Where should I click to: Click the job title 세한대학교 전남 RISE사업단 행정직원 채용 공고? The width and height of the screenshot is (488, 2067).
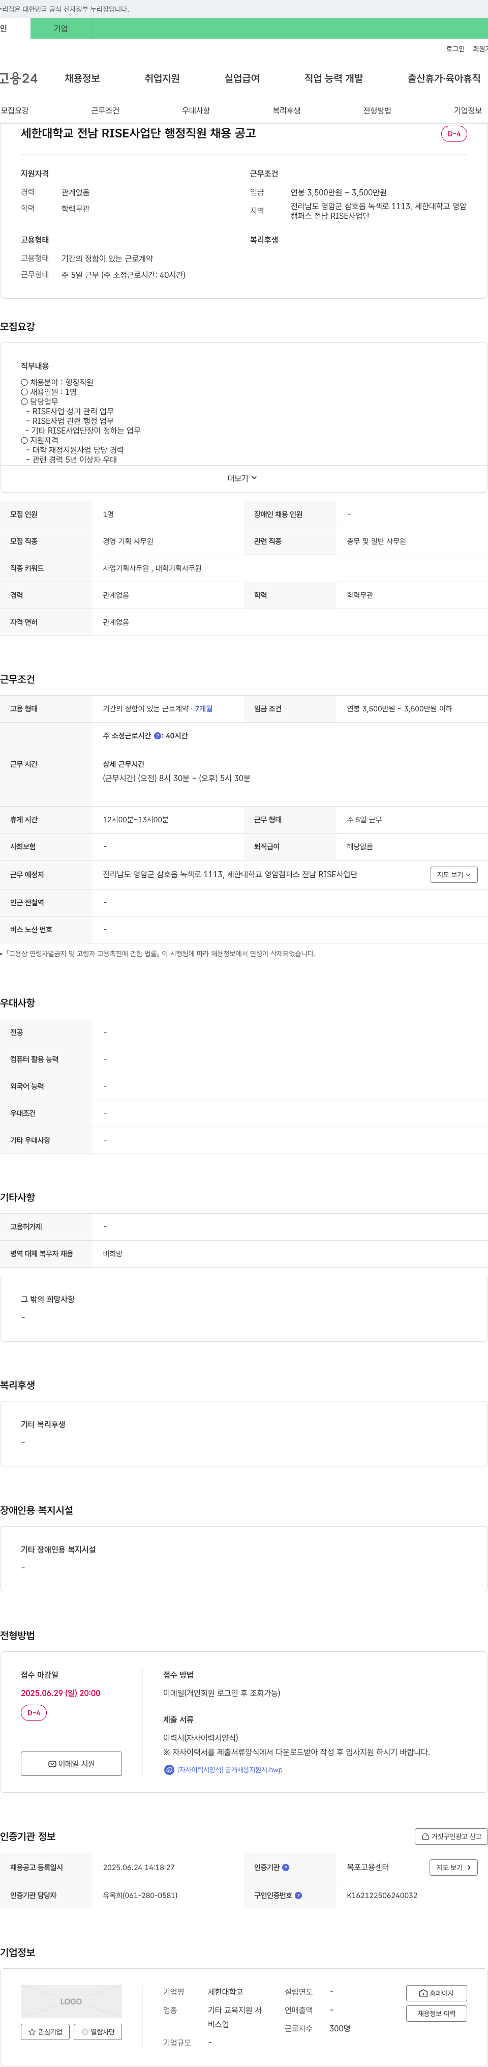(138, 133)
